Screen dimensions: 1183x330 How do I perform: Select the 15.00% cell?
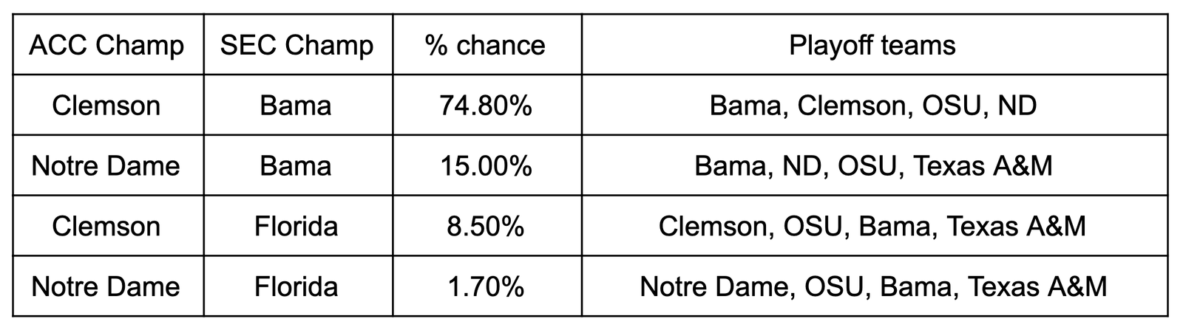click(487, 165)
